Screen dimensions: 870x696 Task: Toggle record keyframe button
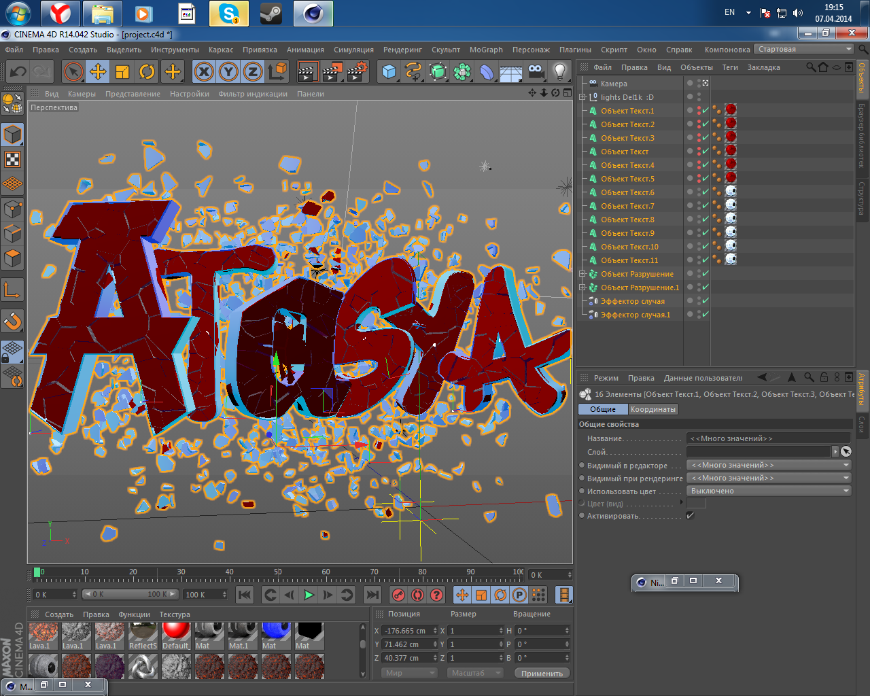[399, 595]
